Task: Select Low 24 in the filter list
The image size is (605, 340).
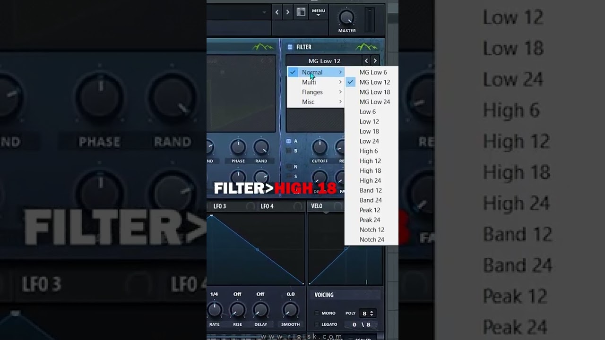Action: coord(372,141)
